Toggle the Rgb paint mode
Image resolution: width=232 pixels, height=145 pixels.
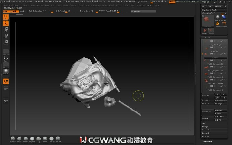click(x=7, y=11)
